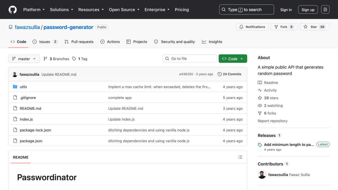
Task: Open the README outline list icon
Action: 240,157
